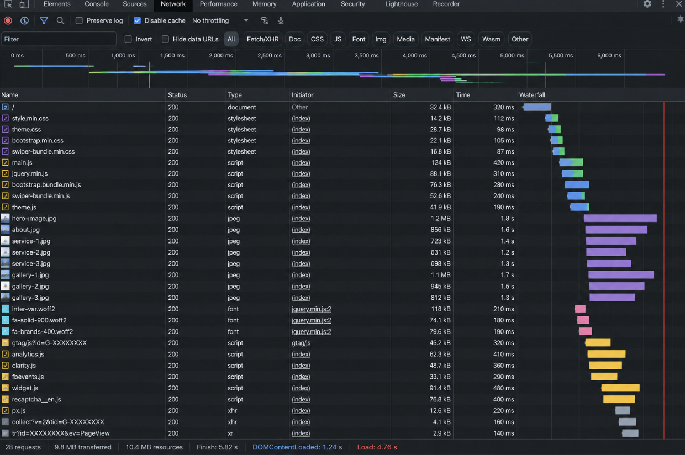Click document icon of / request
Image resolution: width=685 pixels, height=455 pixels.
pyautogui.click(x=5, y=107)
